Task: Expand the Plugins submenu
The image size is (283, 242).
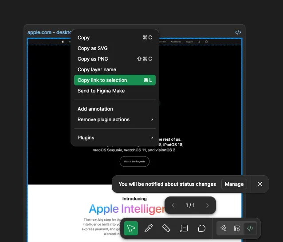Action: tap(115, 138)
